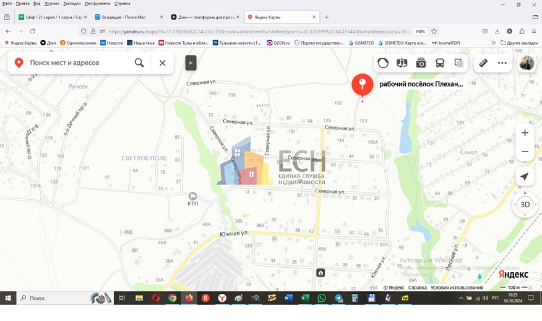Click the Yandex Maps logo pin in search
The width and height of the screenshot is (542, 321).
tap(19, 63)
